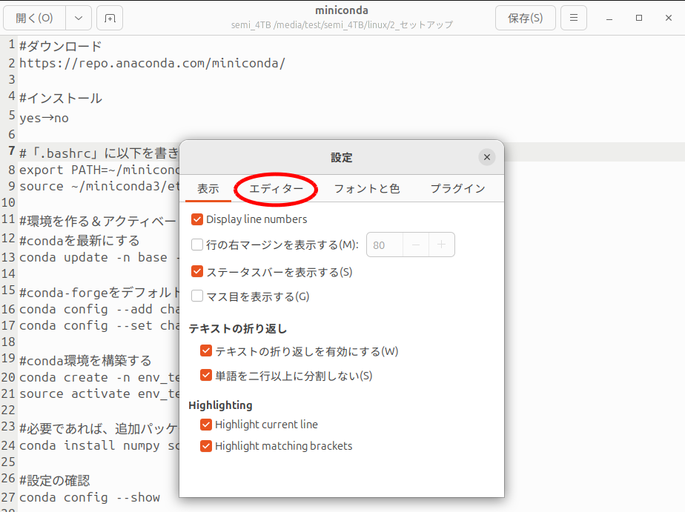Click the 開く(O) button
The width and height of the screenshot is (685, 512).
pos(35,18)
